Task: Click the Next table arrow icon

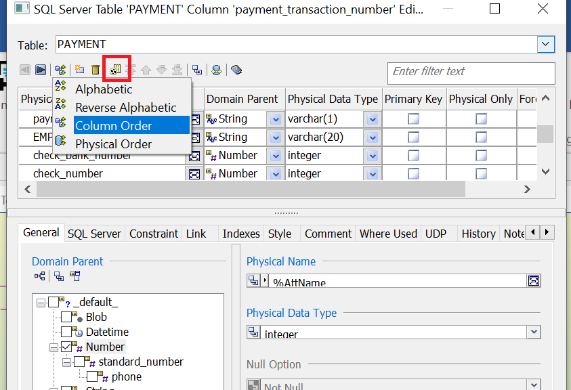Action: [41, 70]
